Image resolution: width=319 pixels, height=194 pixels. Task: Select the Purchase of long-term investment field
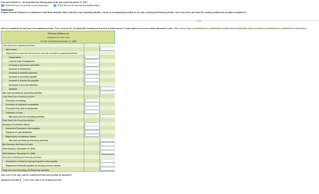click(92, 104)
